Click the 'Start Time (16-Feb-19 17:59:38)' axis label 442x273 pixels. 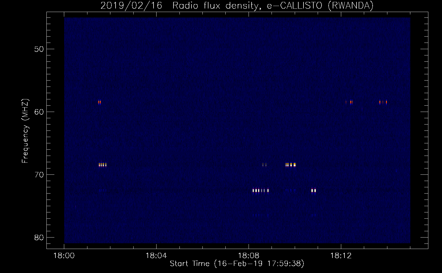[x=237, y=264]
